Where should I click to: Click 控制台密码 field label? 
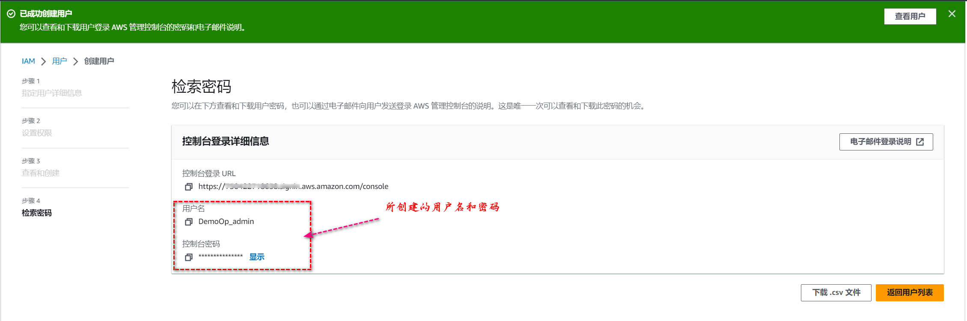tap(201, 244)
